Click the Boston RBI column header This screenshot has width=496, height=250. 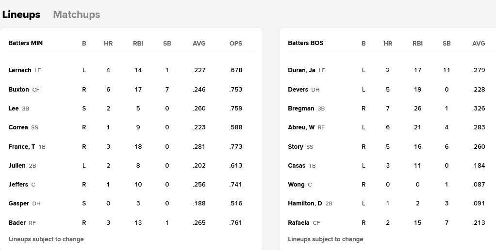[x=417, y=43]
